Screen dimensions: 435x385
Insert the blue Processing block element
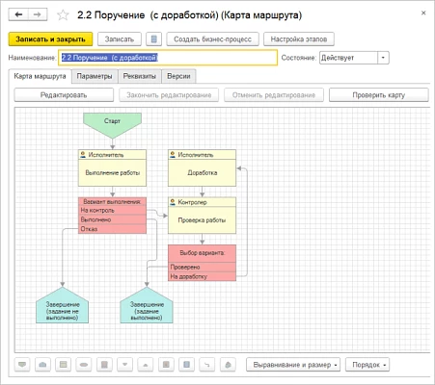tap(186, 365)
